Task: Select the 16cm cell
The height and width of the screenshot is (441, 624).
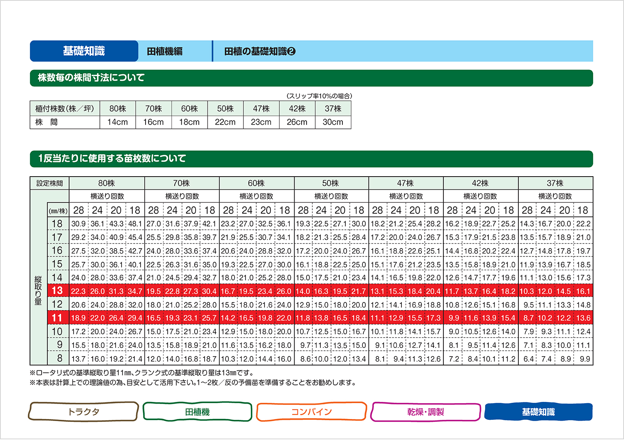Action: (154, 122)
